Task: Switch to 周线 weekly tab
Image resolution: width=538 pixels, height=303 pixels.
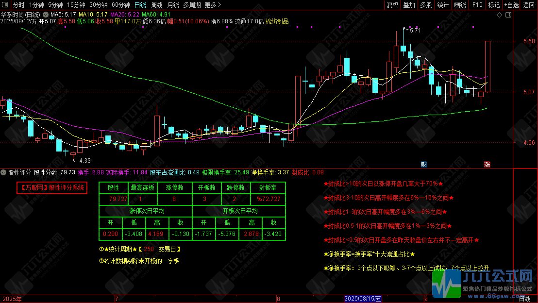Action: click(x=156, y=5)
